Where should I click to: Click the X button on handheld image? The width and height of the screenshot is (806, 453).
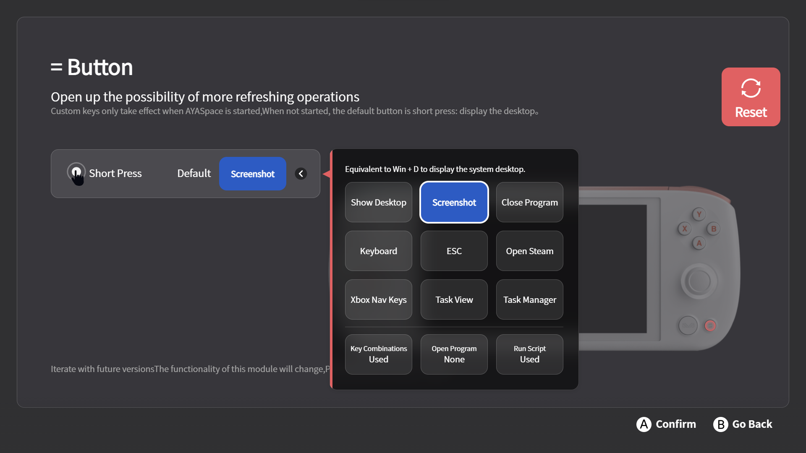tap(685, 229)
